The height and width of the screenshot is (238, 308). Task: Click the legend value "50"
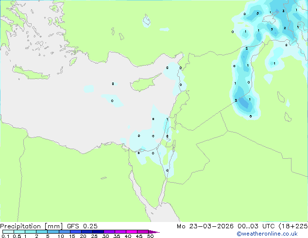click(151, 236)
